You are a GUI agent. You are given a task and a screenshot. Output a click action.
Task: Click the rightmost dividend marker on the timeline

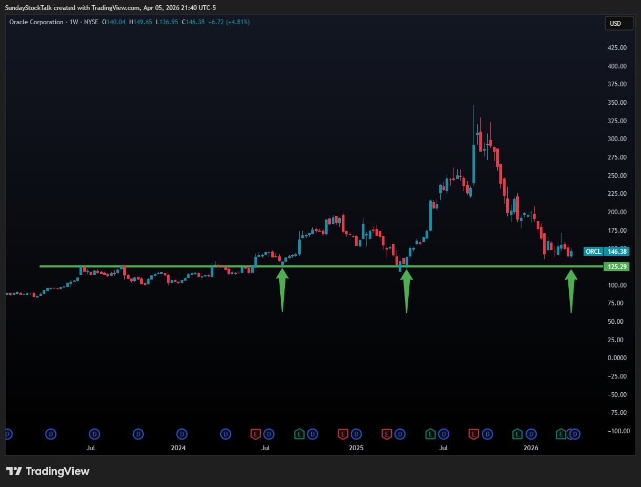[575, 434]
